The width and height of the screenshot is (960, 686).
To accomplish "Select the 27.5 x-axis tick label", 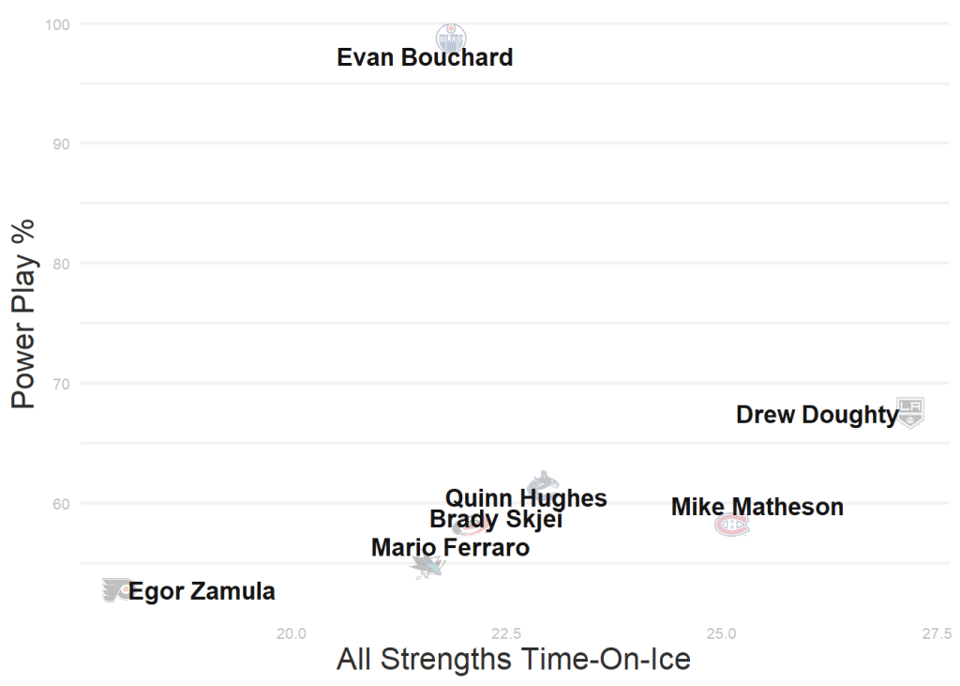I will tap(937, 633).
